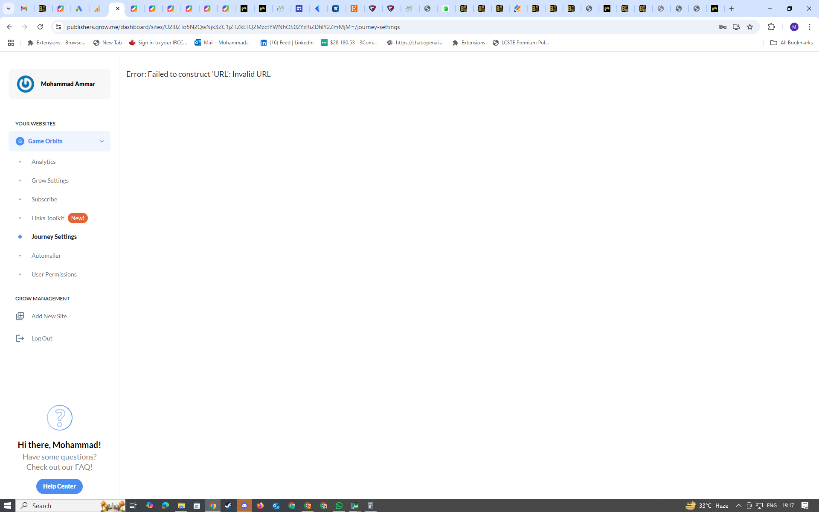The image size is (819, 512).
Task: Click the Add New Site icon
Action: tap(20, 316)
